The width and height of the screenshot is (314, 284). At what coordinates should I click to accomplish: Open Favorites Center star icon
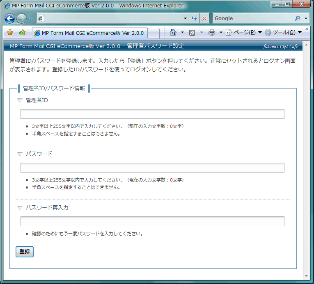[x=10, y=32]
